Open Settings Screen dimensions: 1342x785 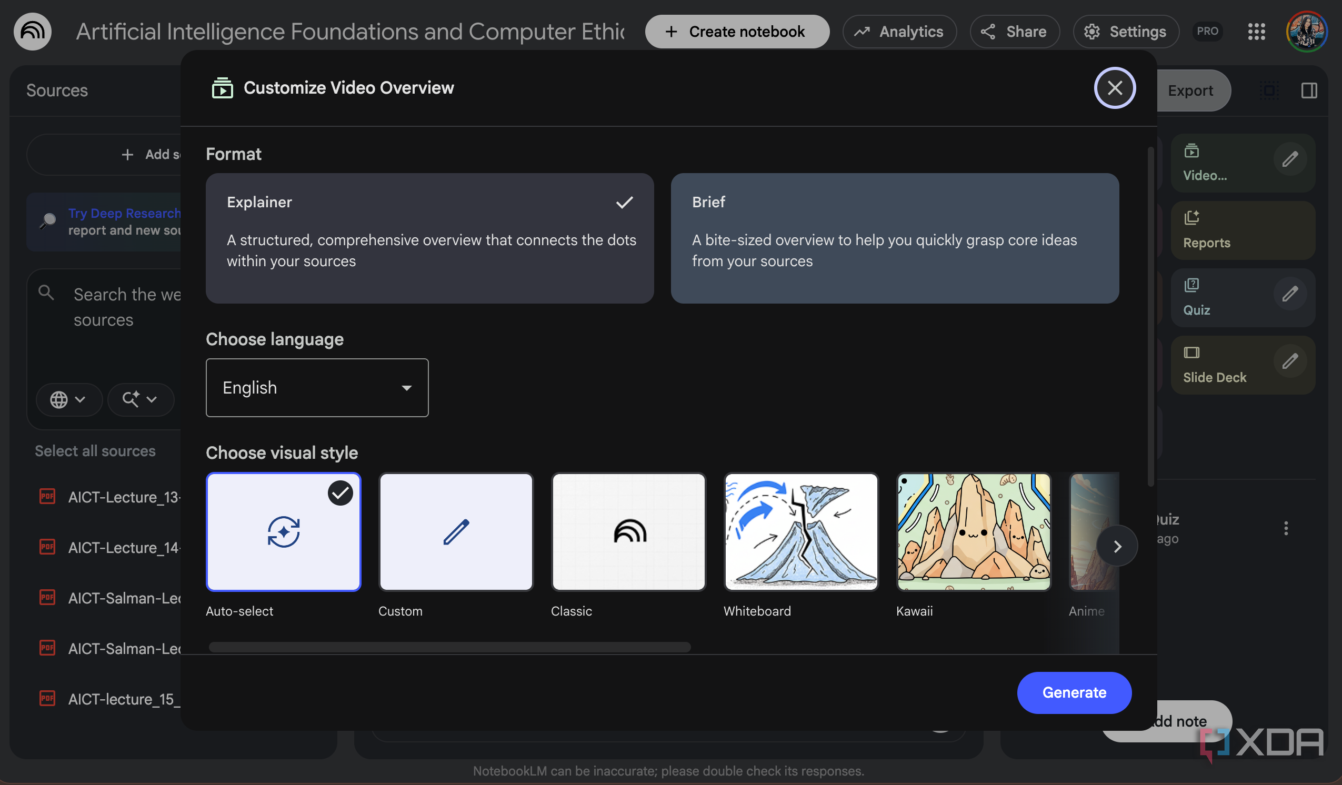(1126, 32)
